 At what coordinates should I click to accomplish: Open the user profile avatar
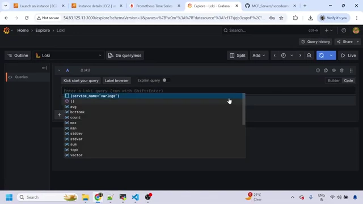356,30
